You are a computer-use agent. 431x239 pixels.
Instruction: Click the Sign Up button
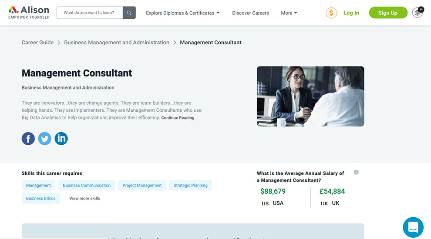pyautogui.click(x=388, y=13)
